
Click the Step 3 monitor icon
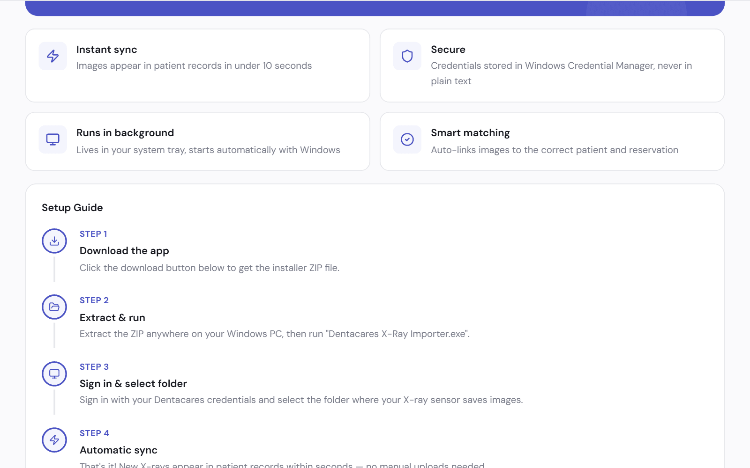(54, 374)
